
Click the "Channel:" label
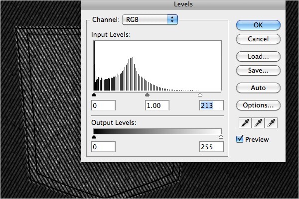coord(106,19)
